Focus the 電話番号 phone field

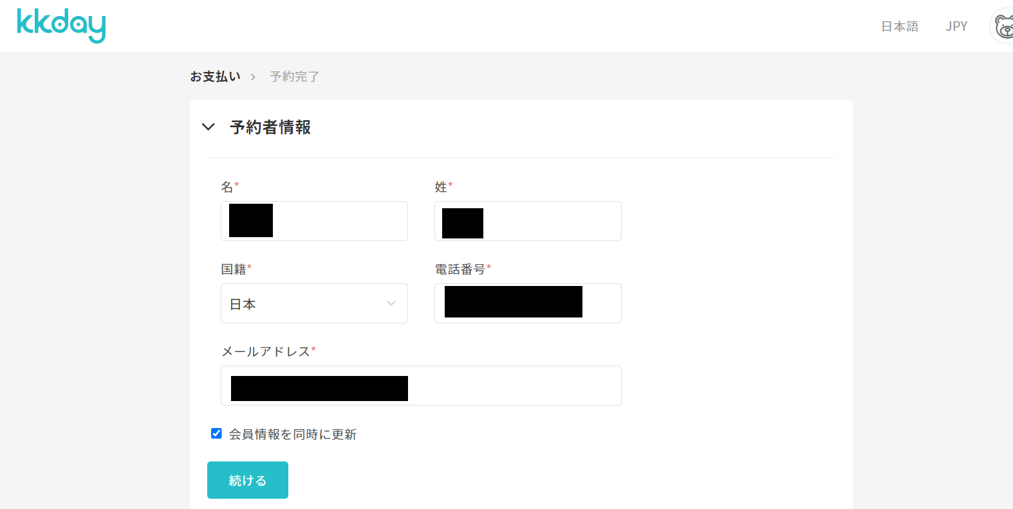click(528, 303)
